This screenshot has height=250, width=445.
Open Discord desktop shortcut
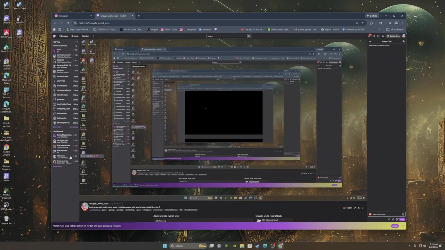[6, 19]
